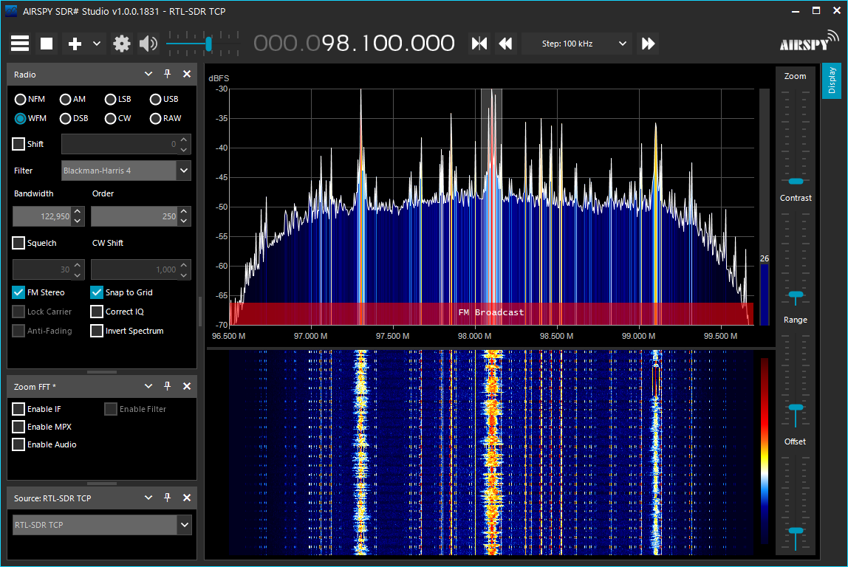The height and width of the screenshot is (567, 848).
Task: Enable the Squelch checkbox
Action: coord(18,242)
